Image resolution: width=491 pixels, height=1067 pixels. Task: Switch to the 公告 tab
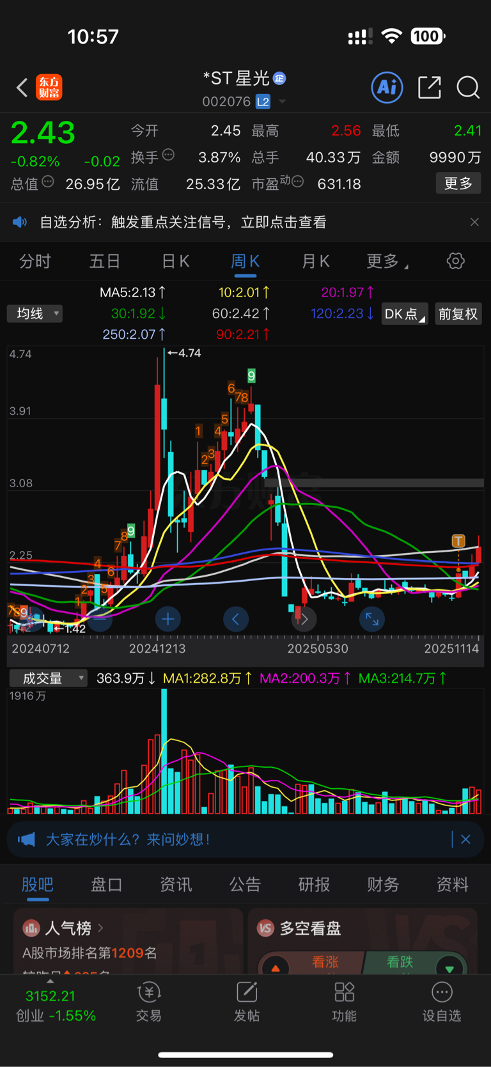[245, 884]
